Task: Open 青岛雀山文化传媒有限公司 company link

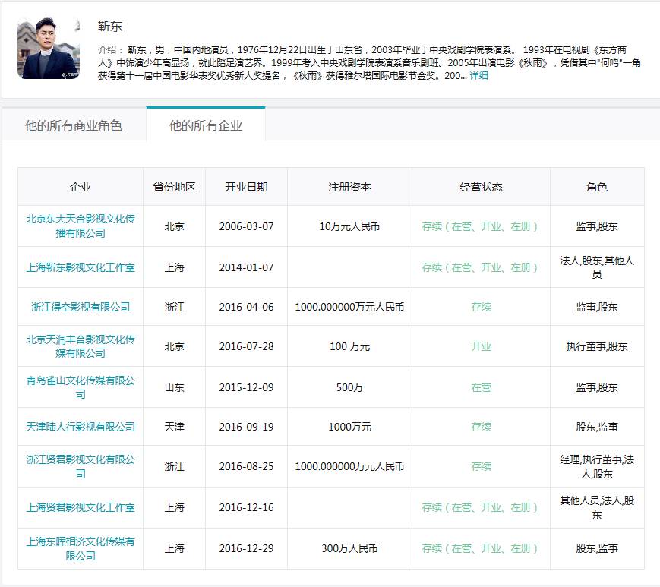Action: point(81,387)
